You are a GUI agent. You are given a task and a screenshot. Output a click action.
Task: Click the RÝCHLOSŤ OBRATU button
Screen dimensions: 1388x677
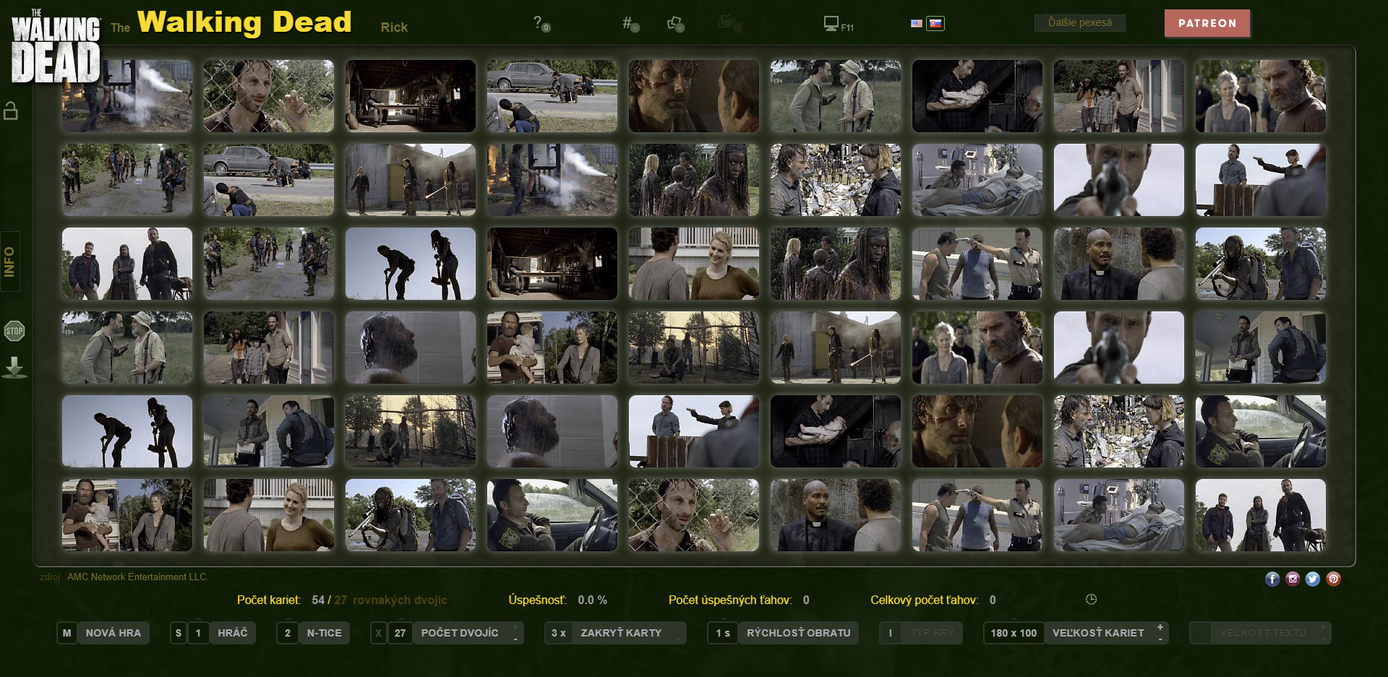click(x=798, y=633)
